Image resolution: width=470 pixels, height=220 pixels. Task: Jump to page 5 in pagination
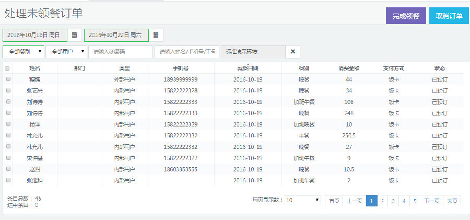(x=415, y=201)
